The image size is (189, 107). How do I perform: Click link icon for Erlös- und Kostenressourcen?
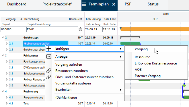49,77
